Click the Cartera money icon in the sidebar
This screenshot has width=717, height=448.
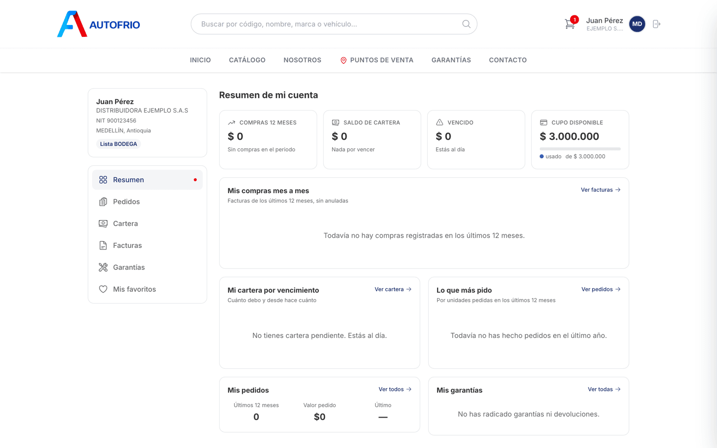click(103, 224)
